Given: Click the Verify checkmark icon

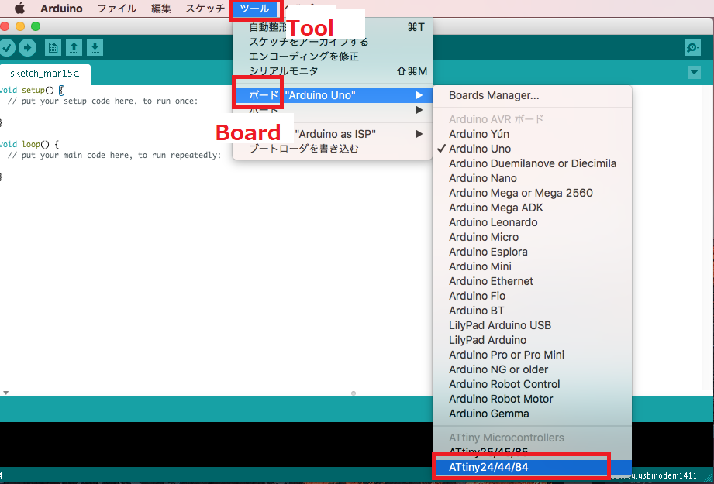Looking at the screenshot, I should click(6, 47).
